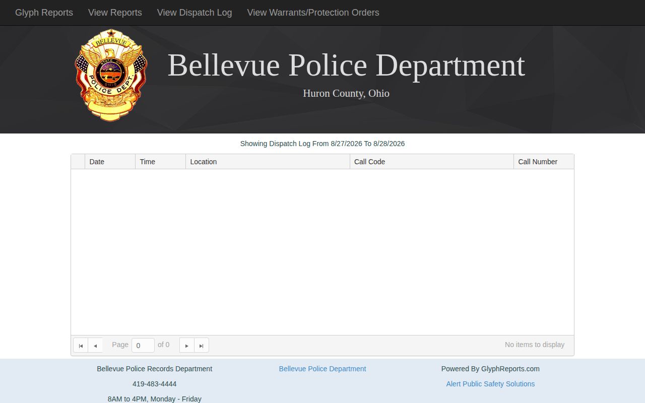Go to next page arrow
Screen dimensions: 645x403
[187, 345]
